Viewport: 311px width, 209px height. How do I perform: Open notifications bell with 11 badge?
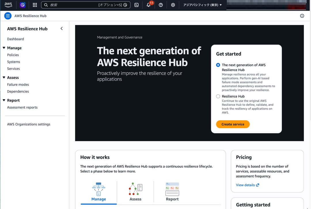pyautogui.click(x=149, y=5)
